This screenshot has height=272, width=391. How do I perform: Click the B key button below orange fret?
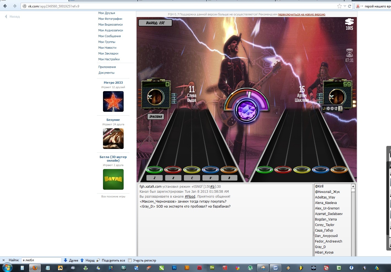(x=229, y=178)
